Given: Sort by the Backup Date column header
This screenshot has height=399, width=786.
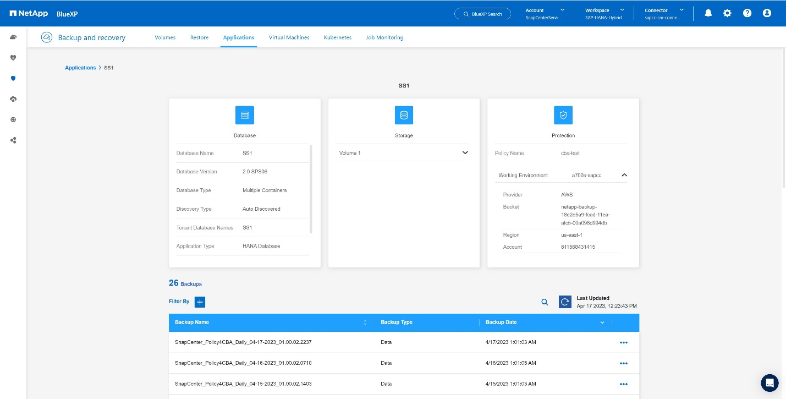Looking at the screenshot, I should (x=501, y=322).
